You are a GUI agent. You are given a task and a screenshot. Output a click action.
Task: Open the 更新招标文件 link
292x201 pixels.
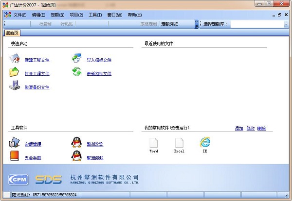99,74
